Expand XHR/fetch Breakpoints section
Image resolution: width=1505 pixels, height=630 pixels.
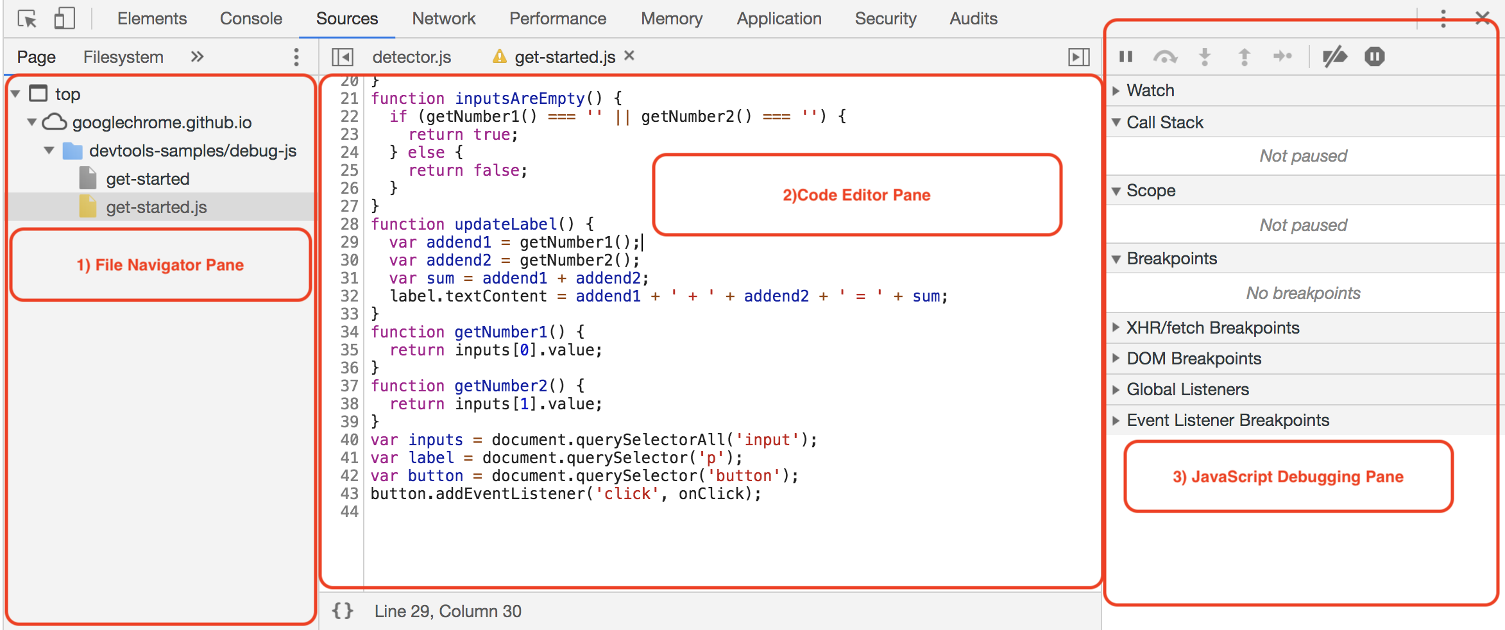(x=1116, y=327)
